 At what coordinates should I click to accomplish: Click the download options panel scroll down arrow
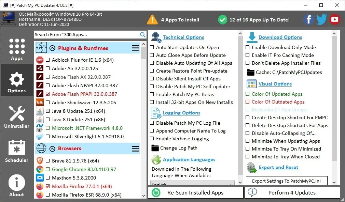pos(334,183)
